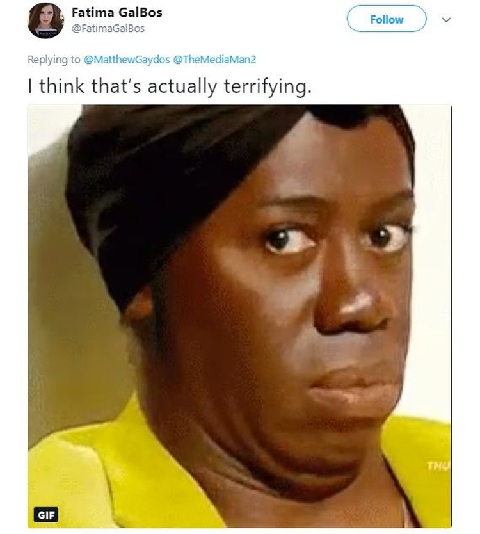Click the watermark text in the GIF corner
This screenshot has width=480, height=534.
click(439, 466)
